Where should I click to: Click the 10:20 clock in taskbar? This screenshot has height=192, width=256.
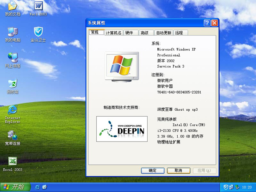coord(247,187)
